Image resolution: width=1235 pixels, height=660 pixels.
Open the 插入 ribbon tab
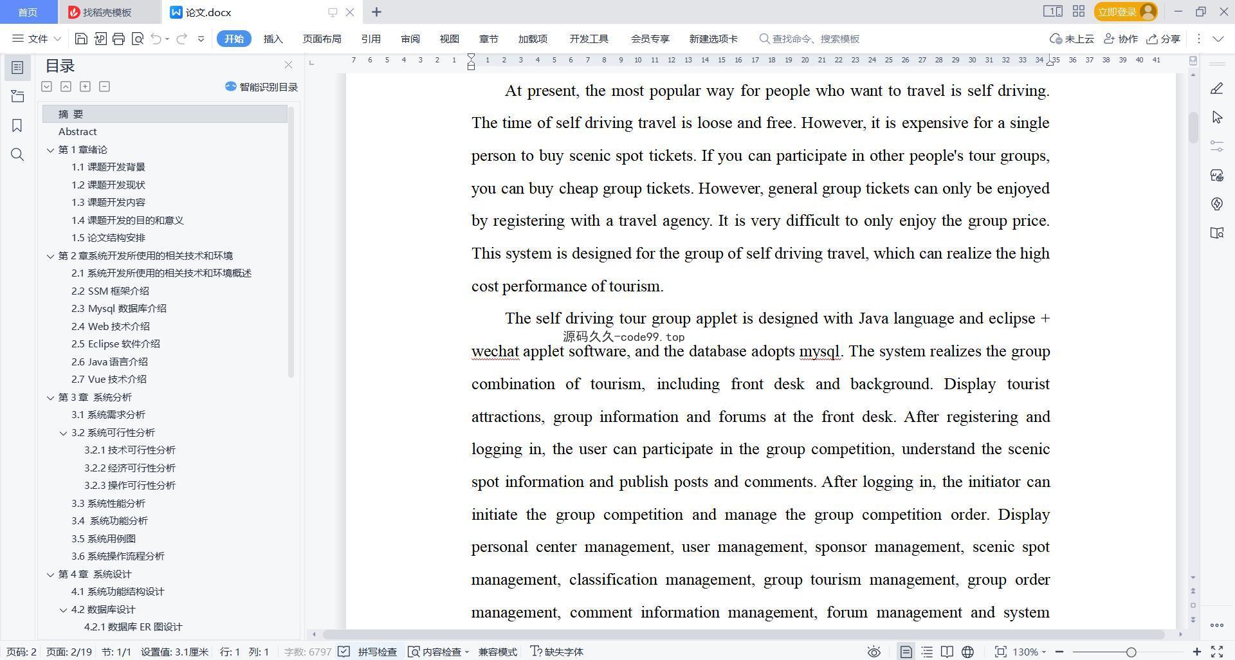[273, 39]
